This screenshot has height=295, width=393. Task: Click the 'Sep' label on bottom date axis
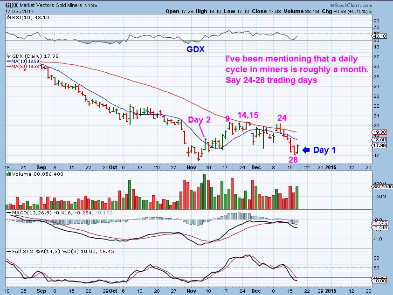(41, 291)
